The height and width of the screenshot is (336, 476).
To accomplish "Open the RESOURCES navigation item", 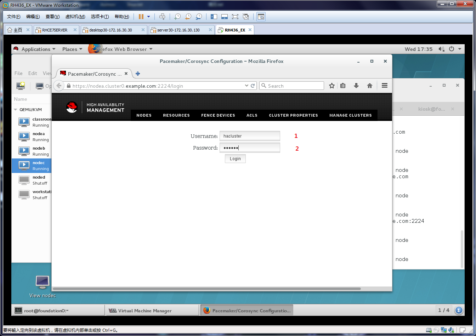I will coord(176,115).
